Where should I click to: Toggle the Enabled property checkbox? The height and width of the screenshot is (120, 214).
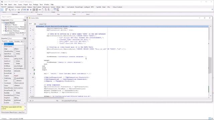(x=15, y=103)
